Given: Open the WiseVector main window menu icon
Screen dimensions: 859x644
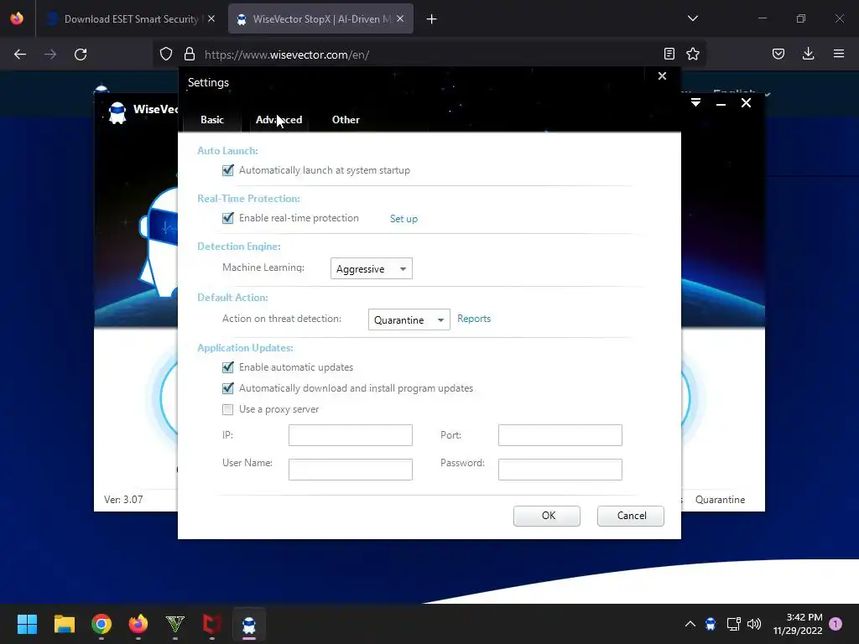Looking at the screenshot, I should tap(695, 103).
